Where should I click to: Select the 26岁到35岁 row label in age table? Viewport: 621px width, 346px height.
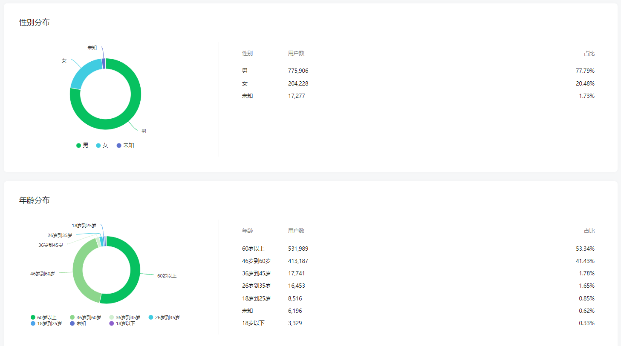tap(256, 286)
